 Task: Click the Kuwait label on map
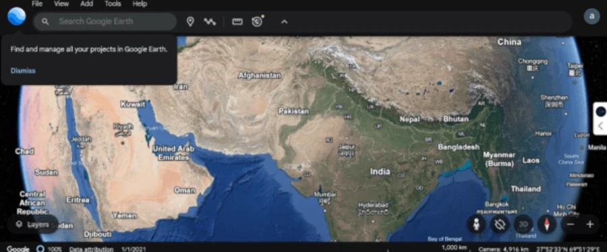tap(133, 104)
